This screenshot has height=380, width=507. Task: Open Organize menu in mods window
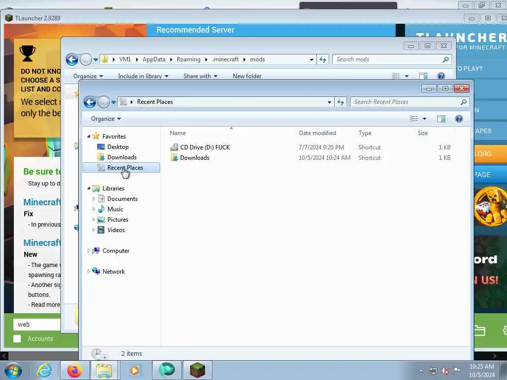tap(88, 76)
